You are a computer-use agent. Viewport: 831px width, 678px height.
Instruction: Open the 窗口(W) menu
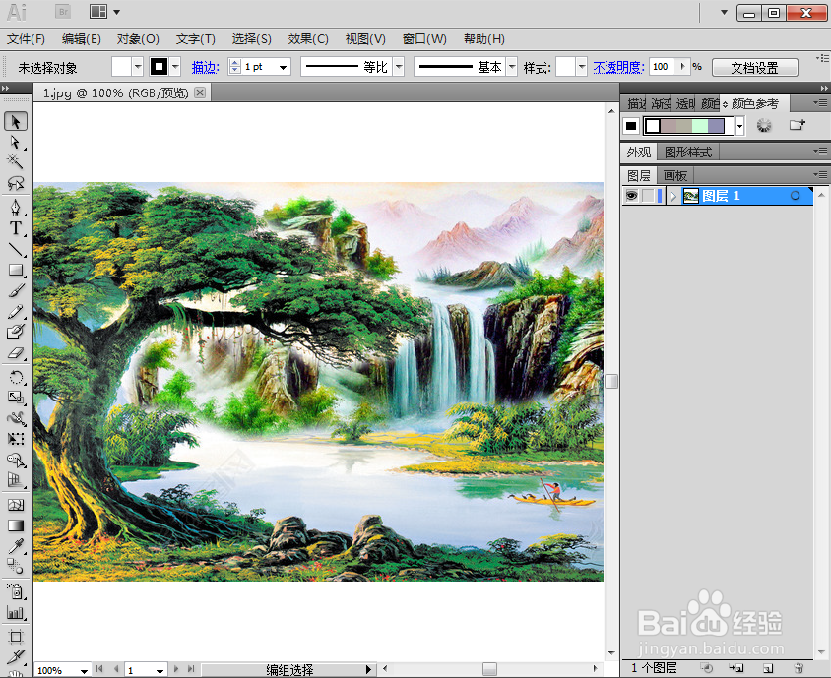pos(424,39)
